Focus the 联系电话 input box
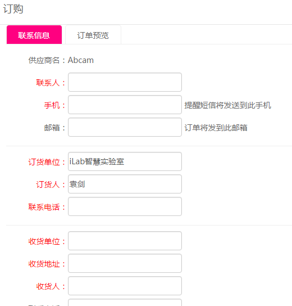Screen dimensions: 292x306 (125, 206)
